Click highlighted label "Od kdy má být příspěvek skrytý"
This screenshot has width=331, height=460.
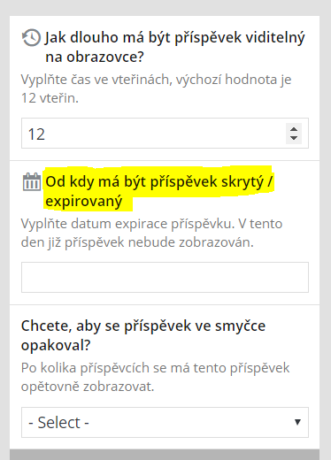[x=159, y=181]
